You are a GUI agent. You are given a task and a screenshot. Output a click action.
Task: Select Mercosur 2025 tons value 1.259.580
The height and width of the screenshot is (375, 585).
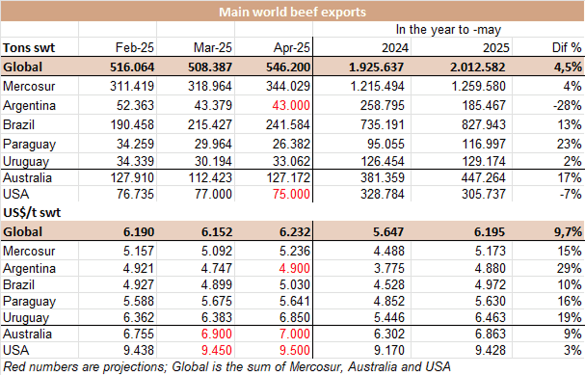[x=478, y=87]
